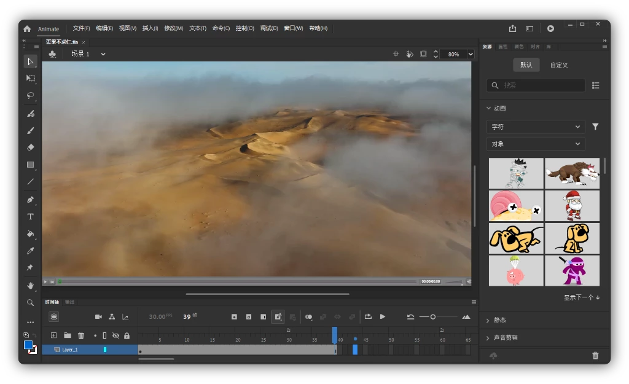Open the 文件(F) menu
The width and height of the screenshot is (629, 384).
click(x=81, y=28)
